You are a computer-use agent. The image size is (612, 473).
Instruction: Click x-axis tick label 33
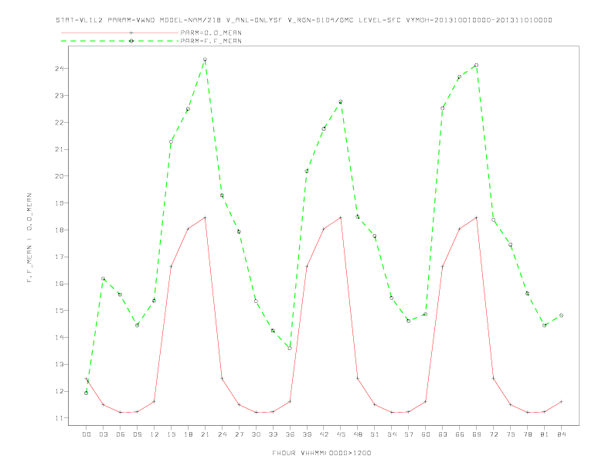tap(273, 434)
